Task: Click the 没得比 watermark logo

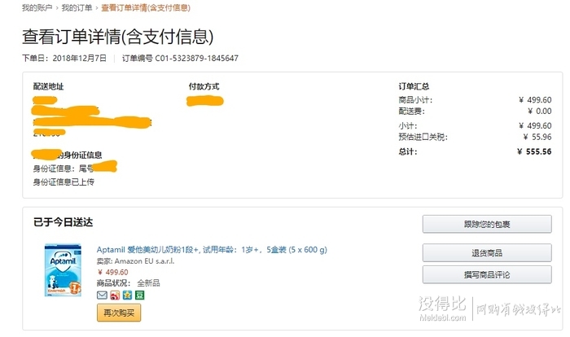Action: click(x=442, y=309)
